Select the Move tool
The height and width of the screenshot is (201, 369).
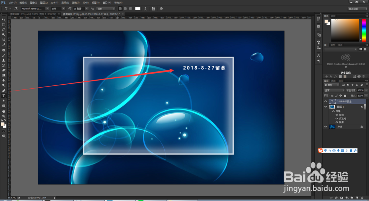point(4,20)
